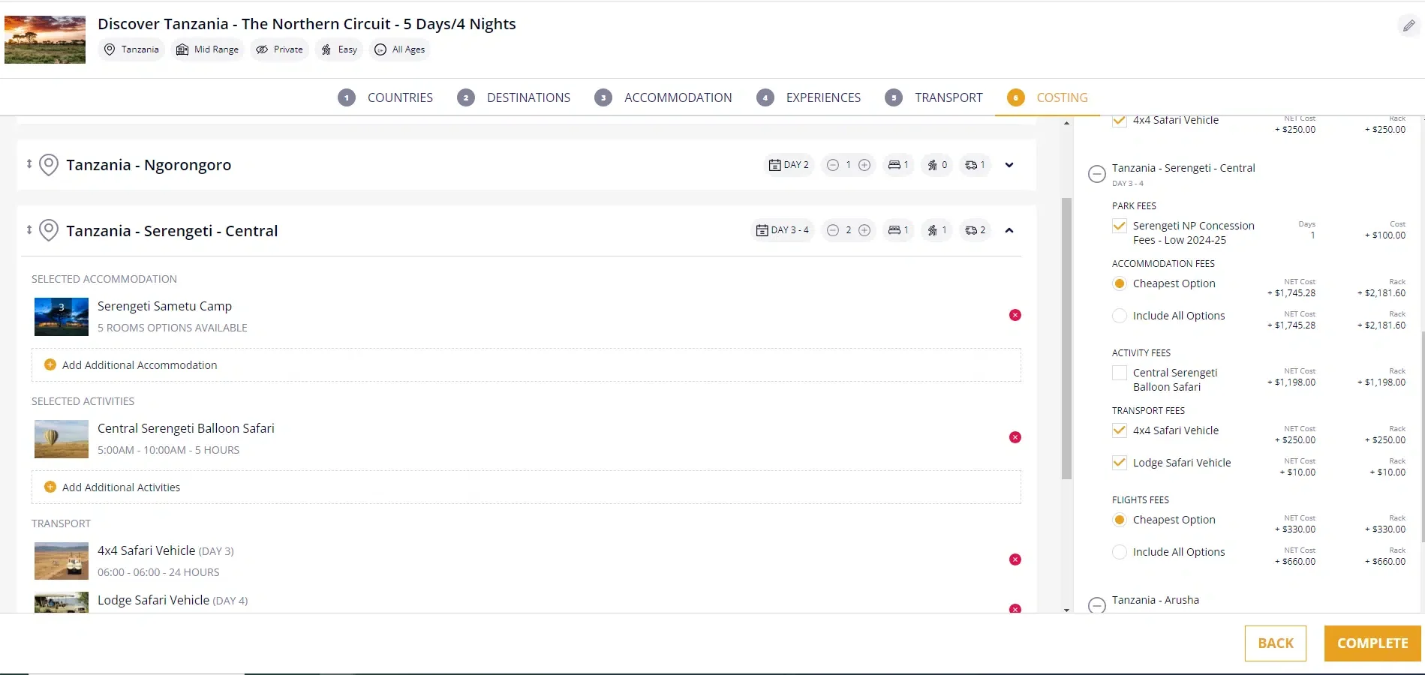Image resolution: width=1425 pixels, height=675 pixels.
Task: Check the Central Serengeti Balloon Safari fee box
Action: pyautogui.click(x=1119, y=373)
